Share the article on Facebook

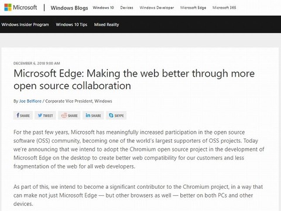[23, 115]
